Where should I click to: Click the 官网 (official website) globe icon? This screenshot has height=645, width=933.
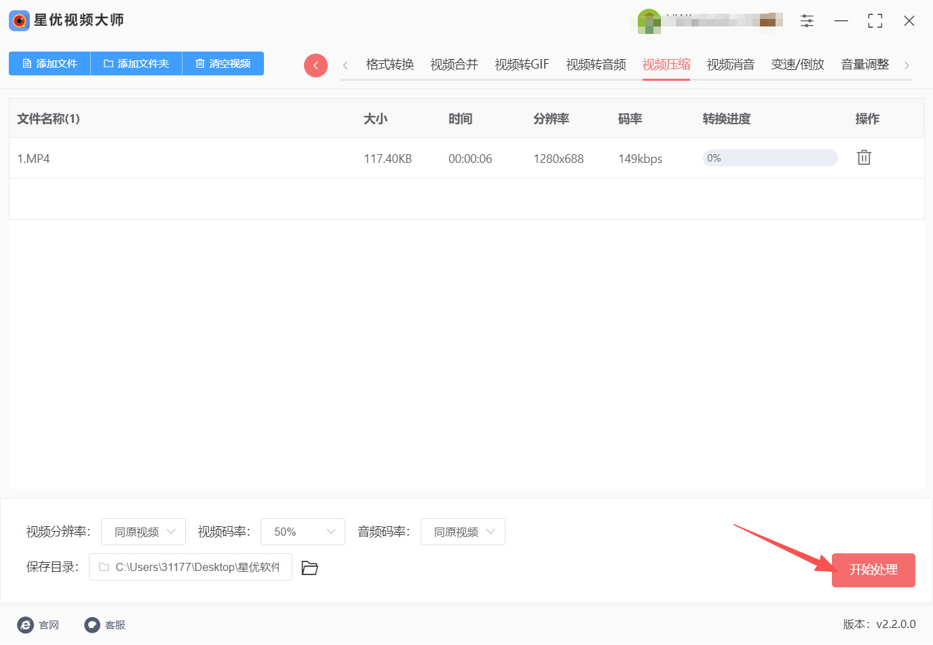click(25, 625)
